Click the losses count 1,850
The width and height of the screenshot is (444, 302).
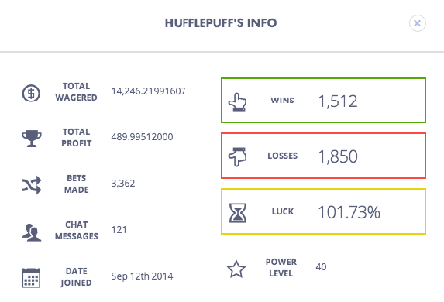(x=338, y=156)
